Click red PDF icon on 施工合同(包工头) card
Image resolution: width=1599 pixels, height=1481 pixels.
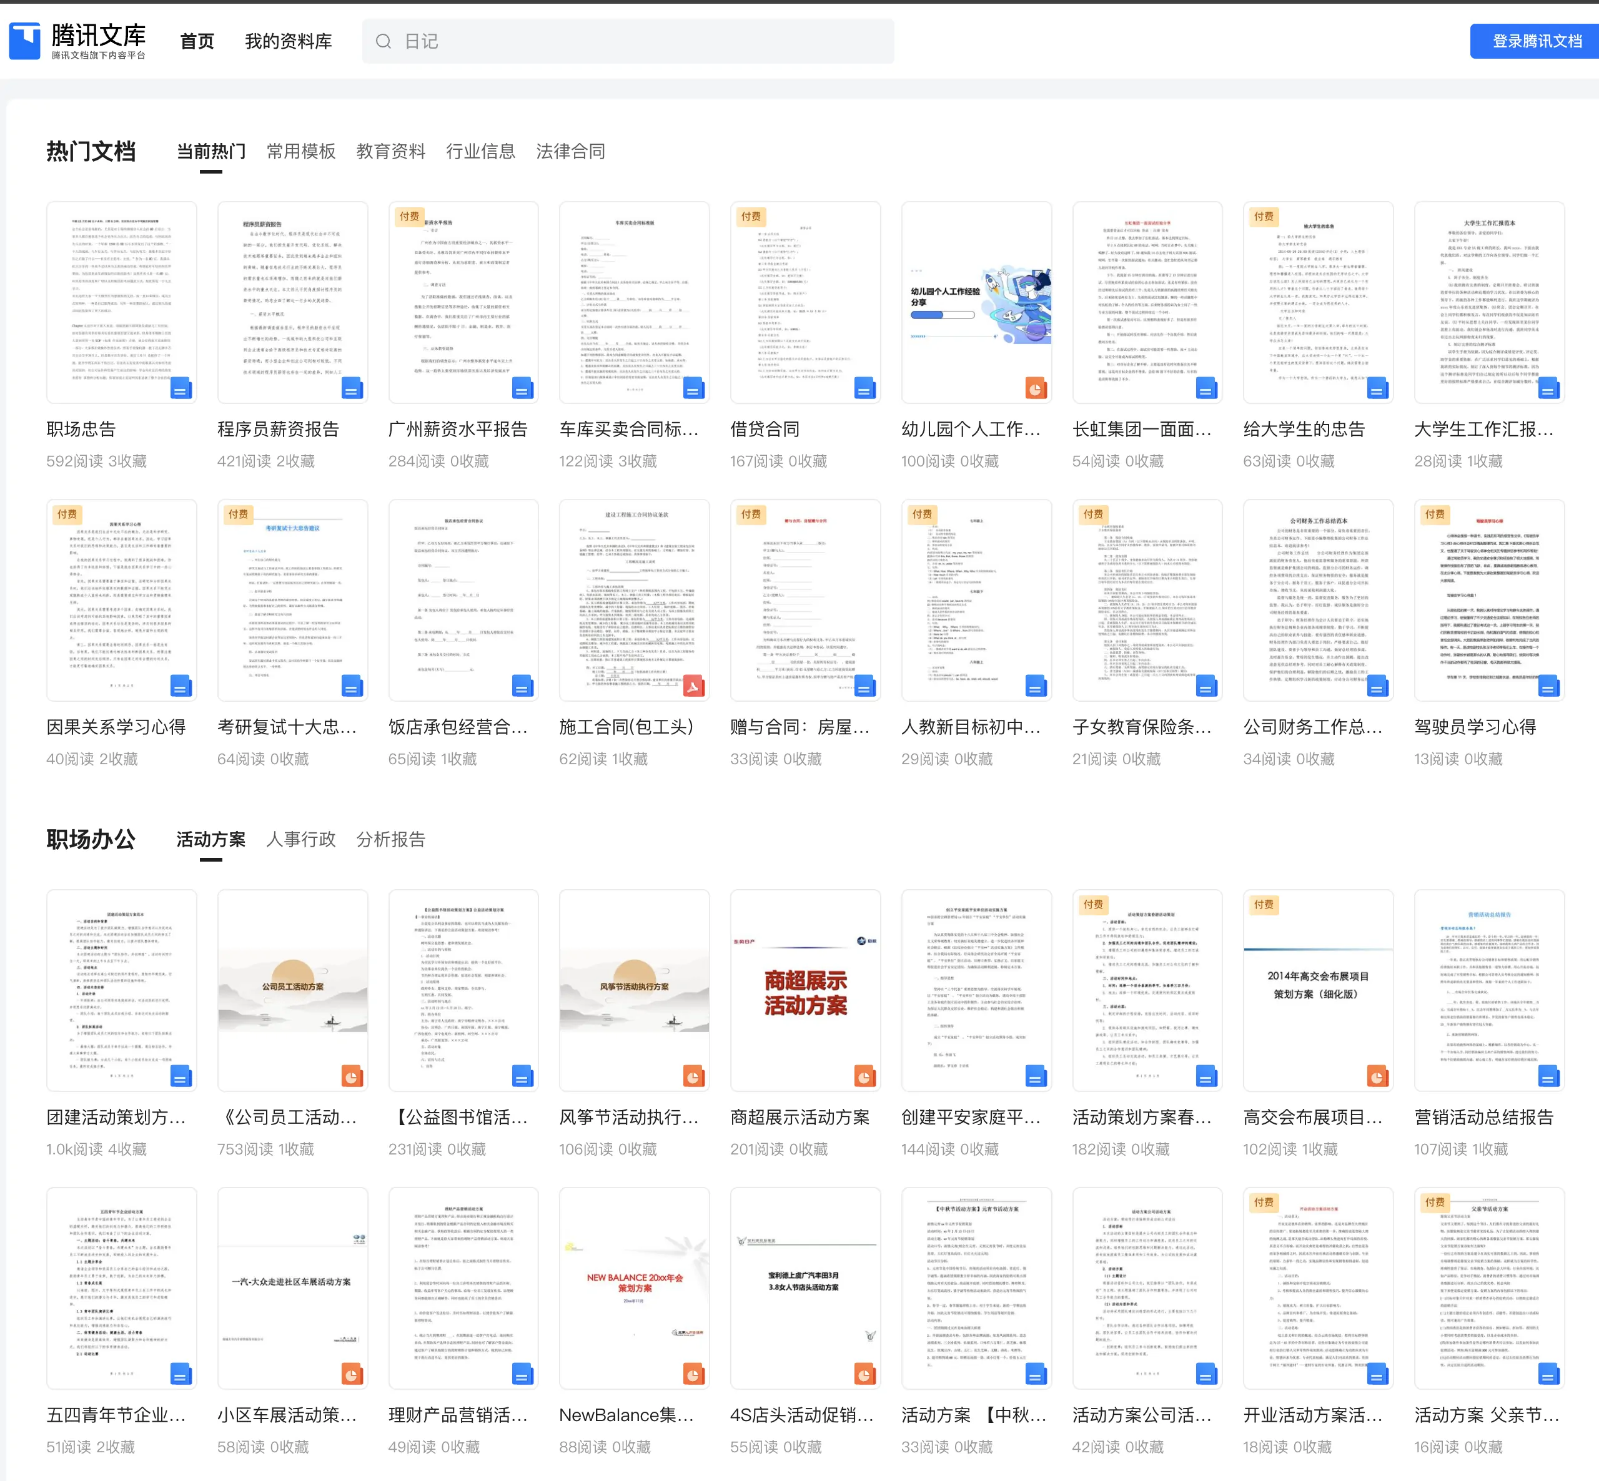[x=694, y=686]
